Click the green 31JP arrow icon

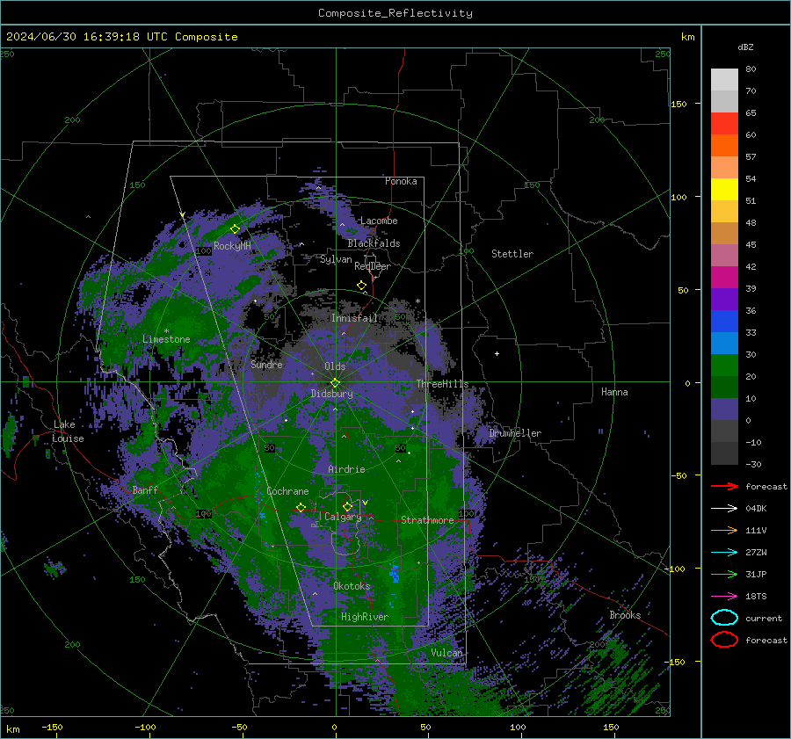[724, 574]
